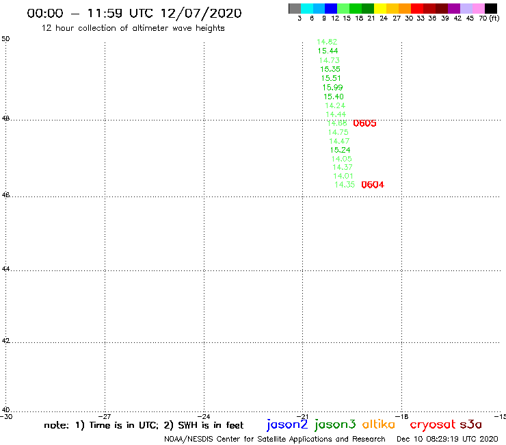Select the wave height value 14.75
Viewport: 506px width, 445px height.
(x=338, y=132)
